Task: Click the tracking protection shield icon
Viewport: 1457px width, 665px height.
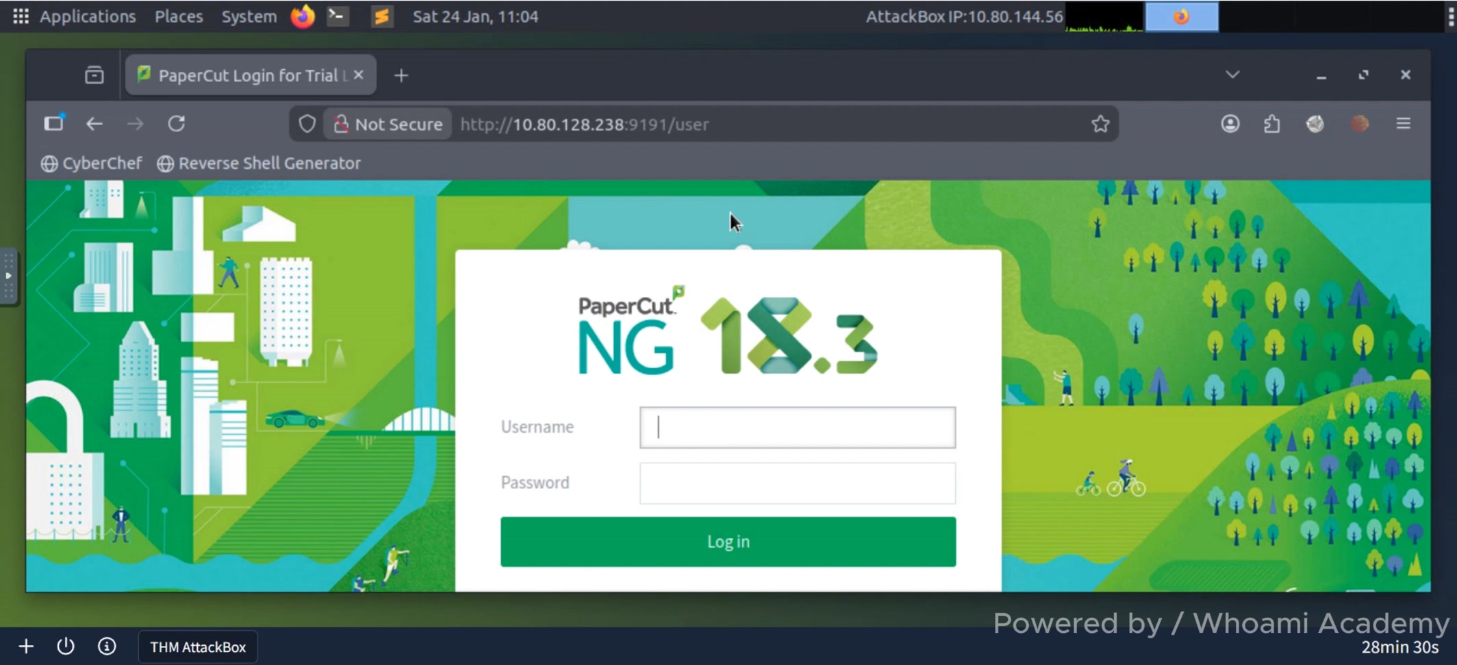Action: tap(307, 124)
